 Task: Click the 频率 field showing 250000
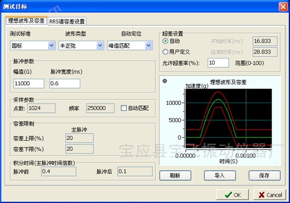click(100, 108)
